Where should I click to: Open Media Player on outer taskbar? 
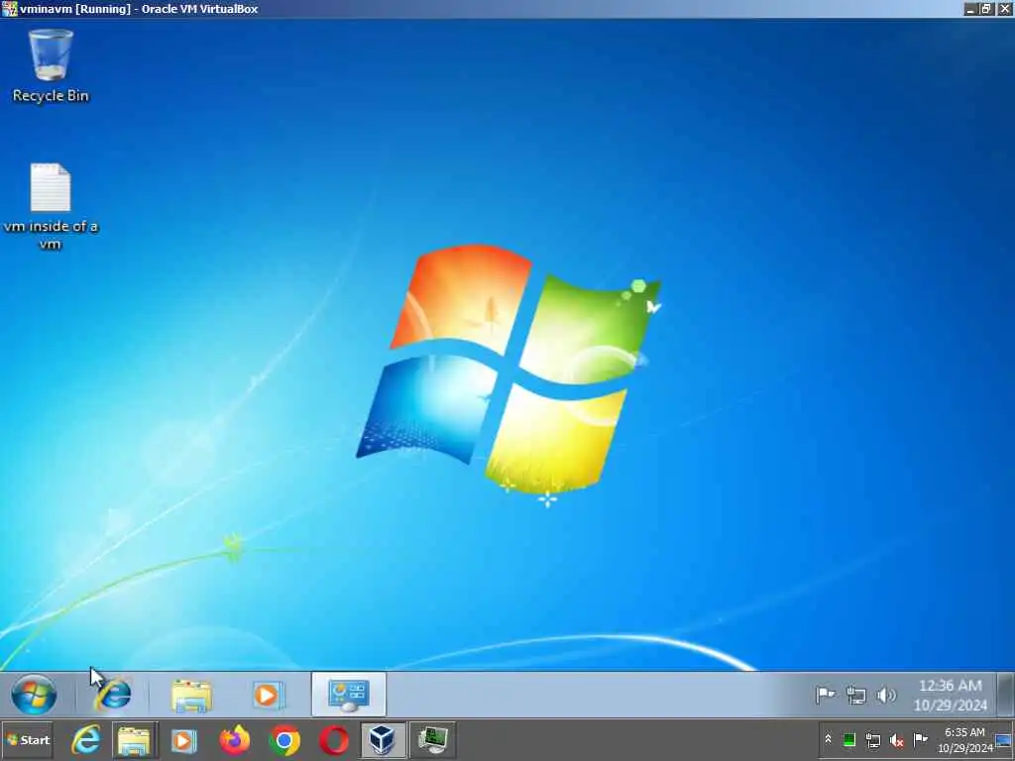point(183,741)
